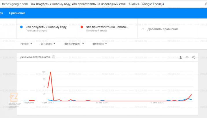
Task: Click the blue dot of the first query
Action: [x=21, y=27]
